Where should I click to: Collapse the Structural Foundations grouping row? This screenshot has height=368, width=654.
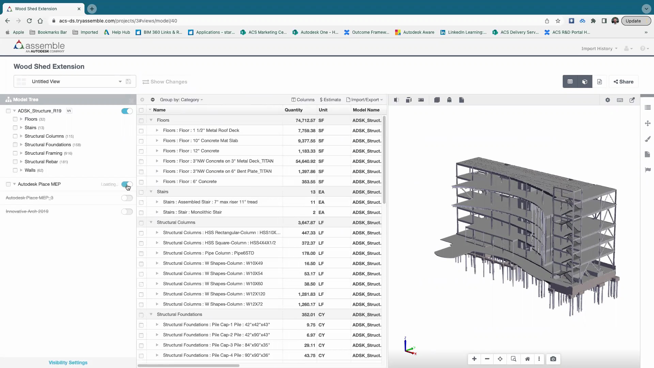tap(151, 315)
